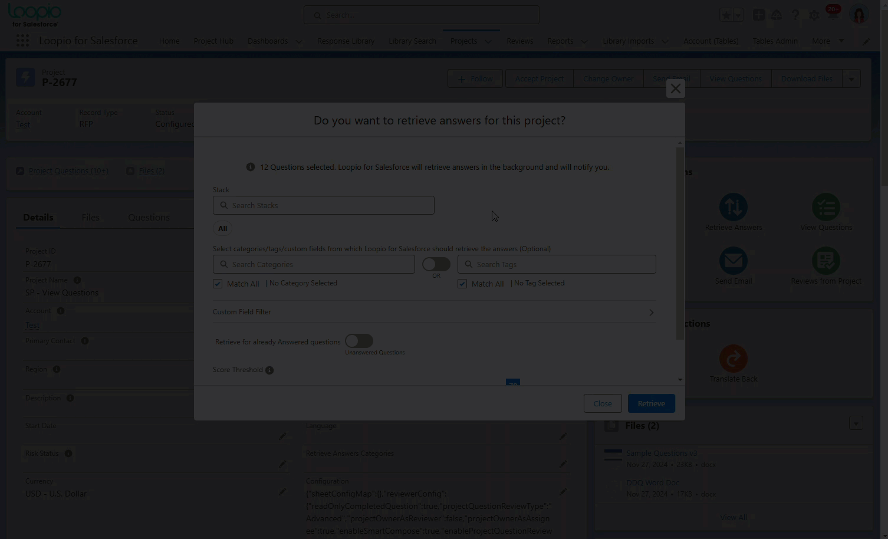Edit Language field with pencil icon

pos(563,436)
